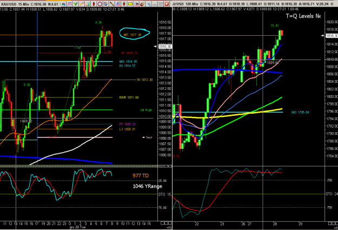The height and width of the screenshot is (230, 338).
Task: Click the leftmost small square box under 120-Min chart
Action: coord(329,223)
